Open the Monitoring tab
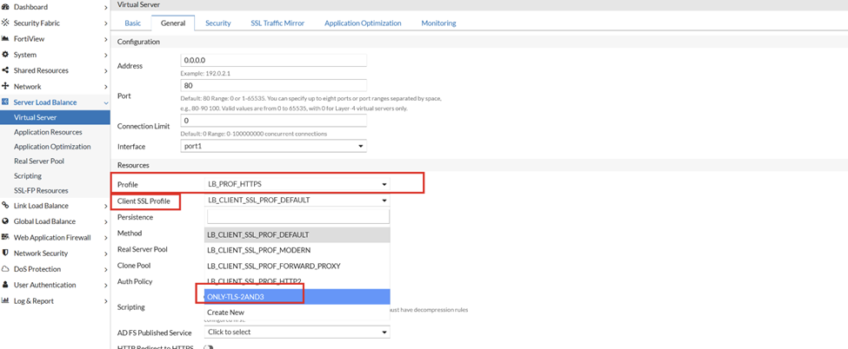The image size is (848, 349). pos(438,23)
